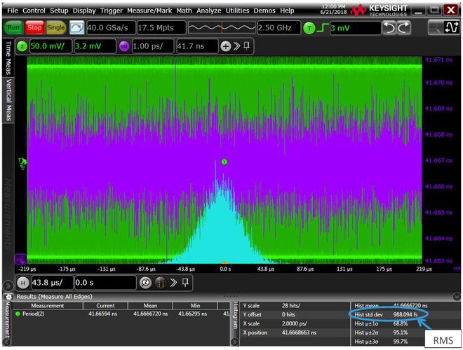Expand the horizontal toolbar double chevron

pyautogui.click(x=173, y=283)
